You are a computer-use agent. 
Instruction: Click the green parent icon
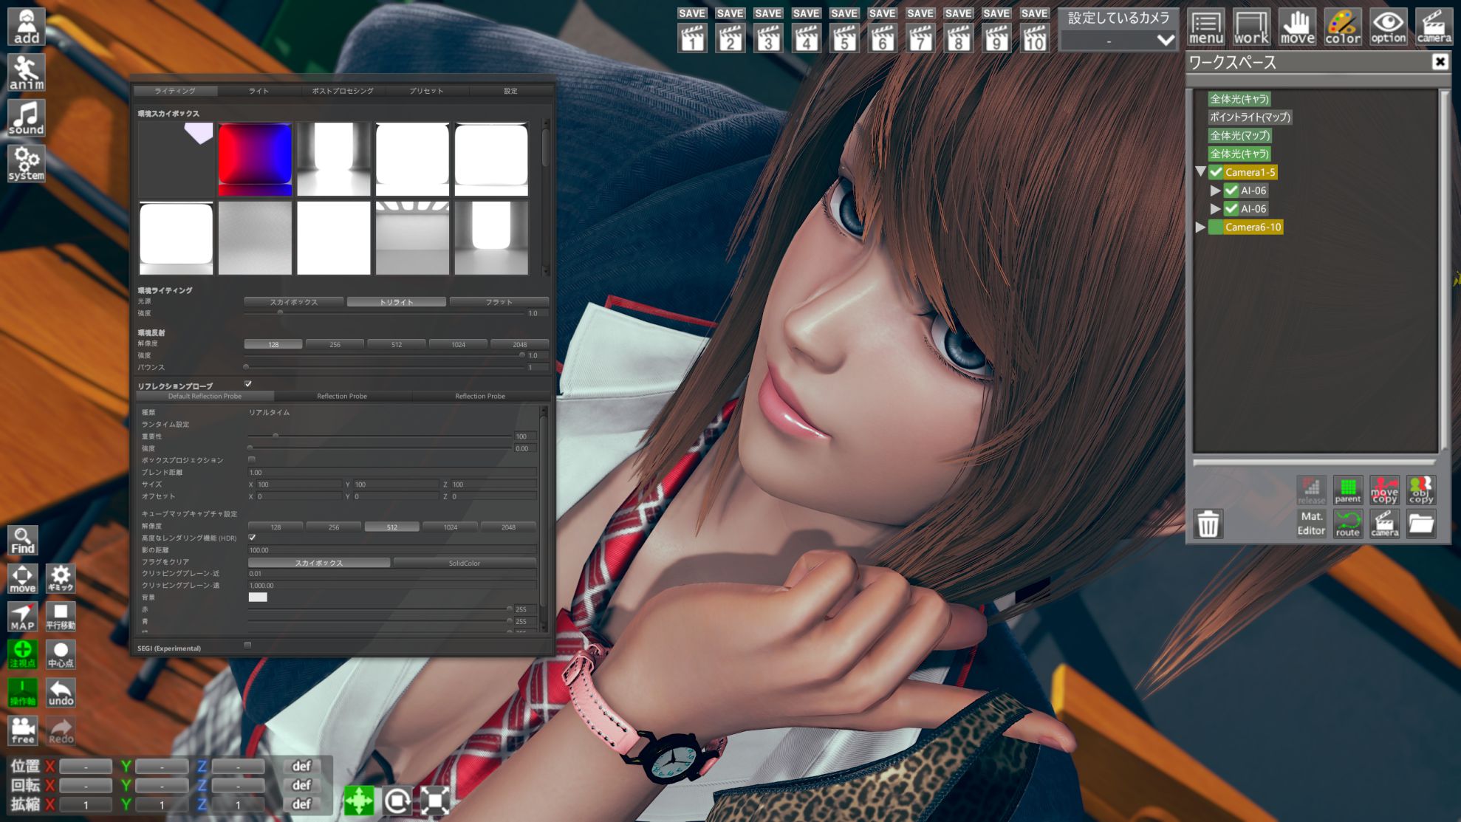click(1348, 490)
